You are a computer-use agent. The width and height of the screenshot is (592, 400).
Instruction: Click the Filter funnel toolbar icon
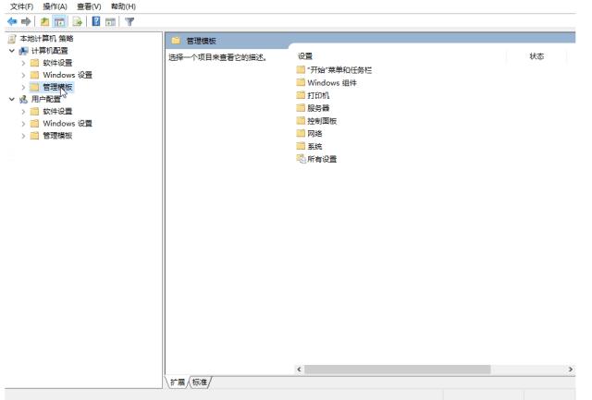point(129,21)
